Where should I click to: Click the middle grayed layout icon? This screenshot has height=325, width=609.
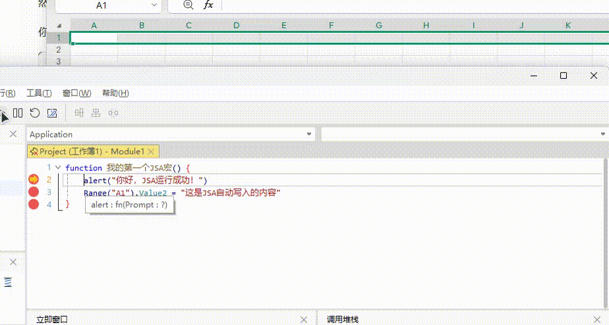96,113
